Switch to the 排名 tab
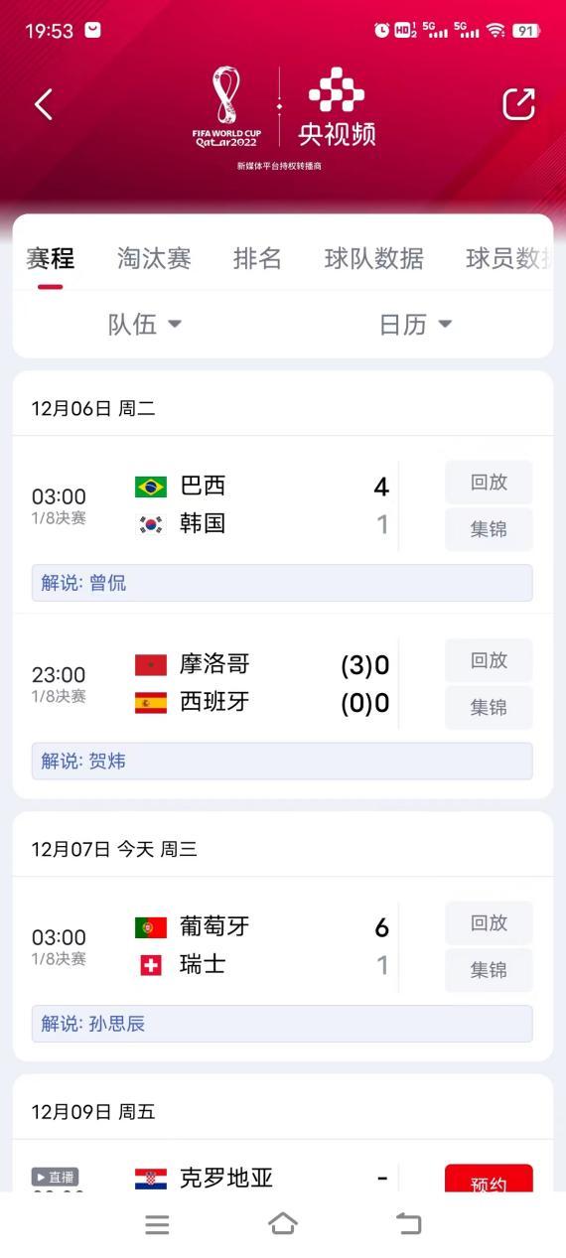The image size is (566, 1258). 257,258
